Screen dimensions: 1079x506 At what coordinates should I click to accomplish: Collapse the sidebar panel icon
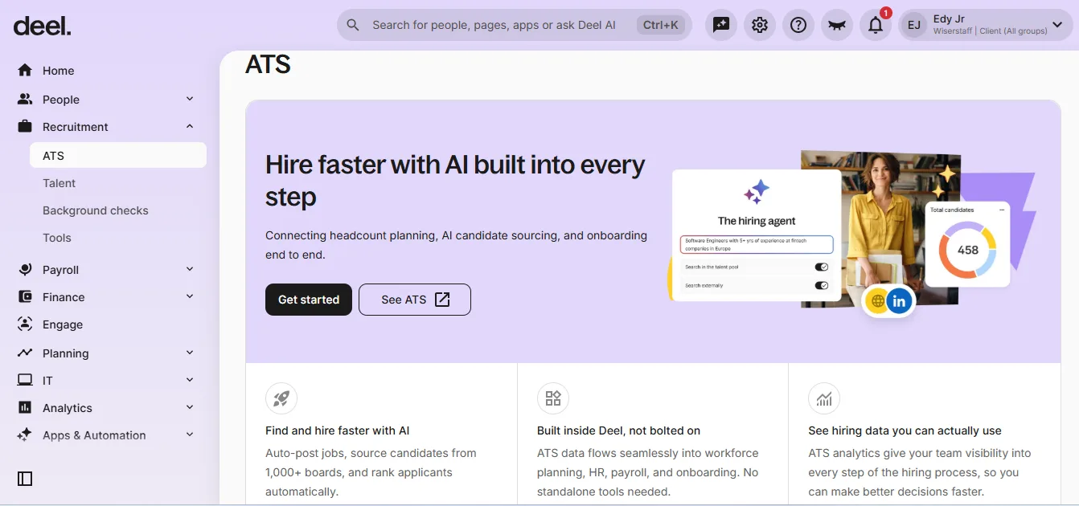pos(25,479)
